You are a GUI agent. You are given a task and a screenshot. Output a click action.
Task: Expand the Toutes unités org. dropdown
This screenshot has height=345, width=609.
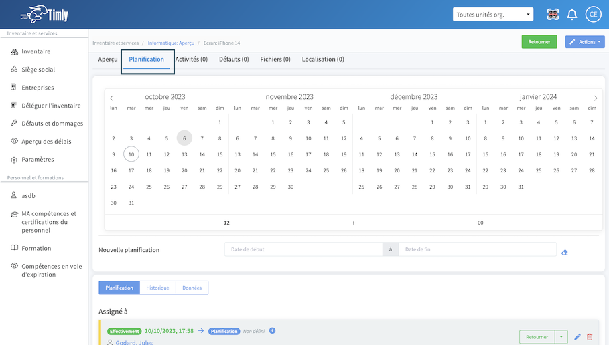pyautogui.click(x=493, y=15)
